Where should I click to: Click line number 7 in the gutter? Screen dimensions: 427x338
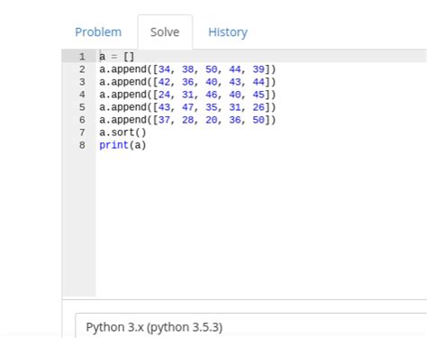82,132
